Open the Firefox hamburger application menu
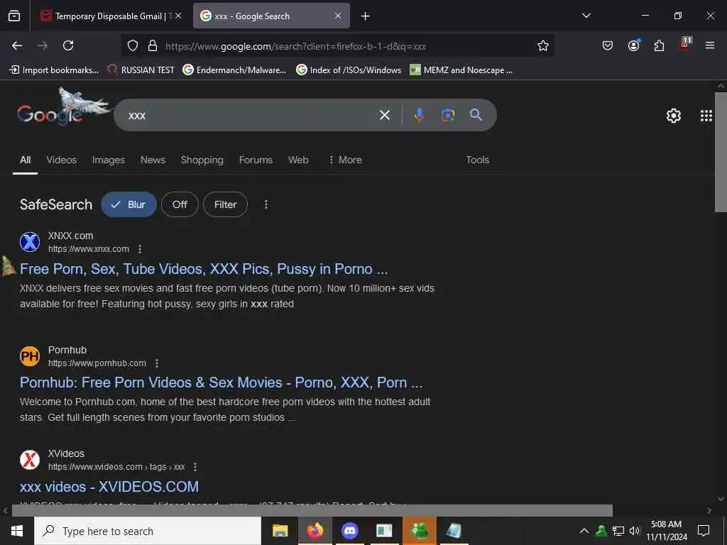 click(710, 45)
